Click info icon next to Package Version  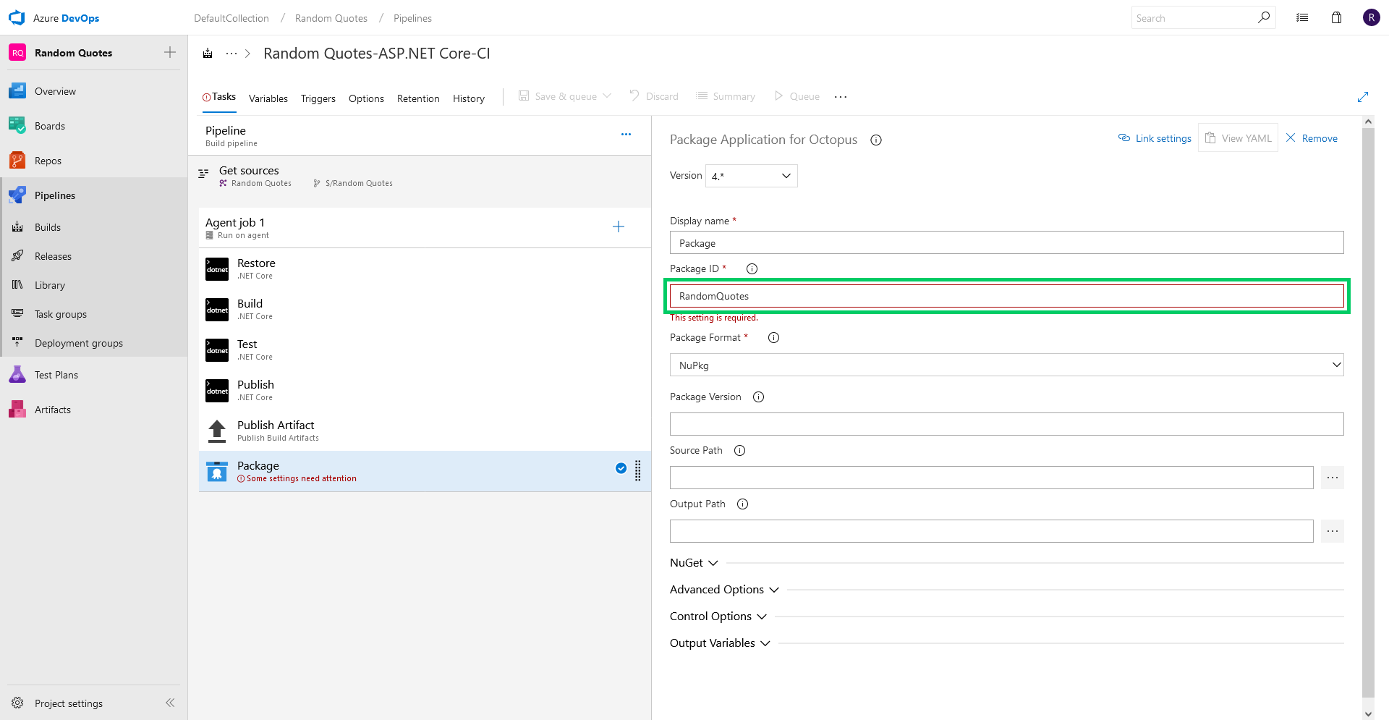click(x=758, y=397)
